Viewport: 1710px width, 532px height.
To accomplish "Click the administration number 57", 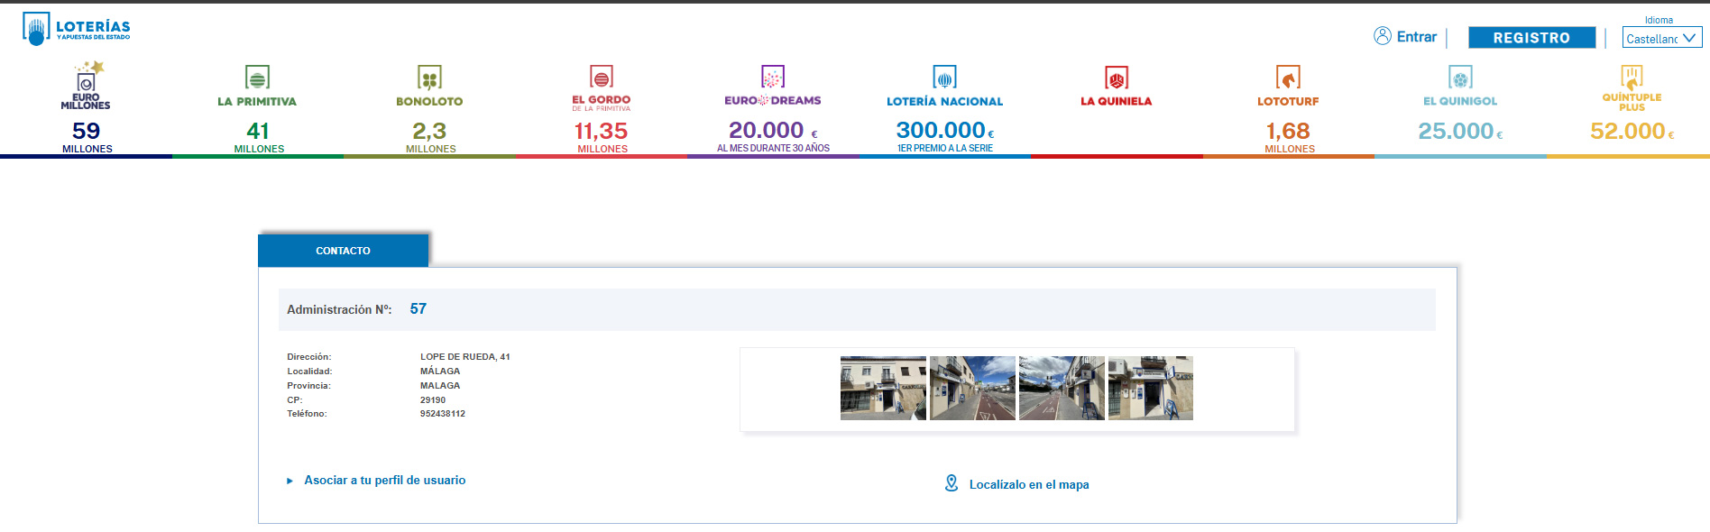I will pos(418,308).
